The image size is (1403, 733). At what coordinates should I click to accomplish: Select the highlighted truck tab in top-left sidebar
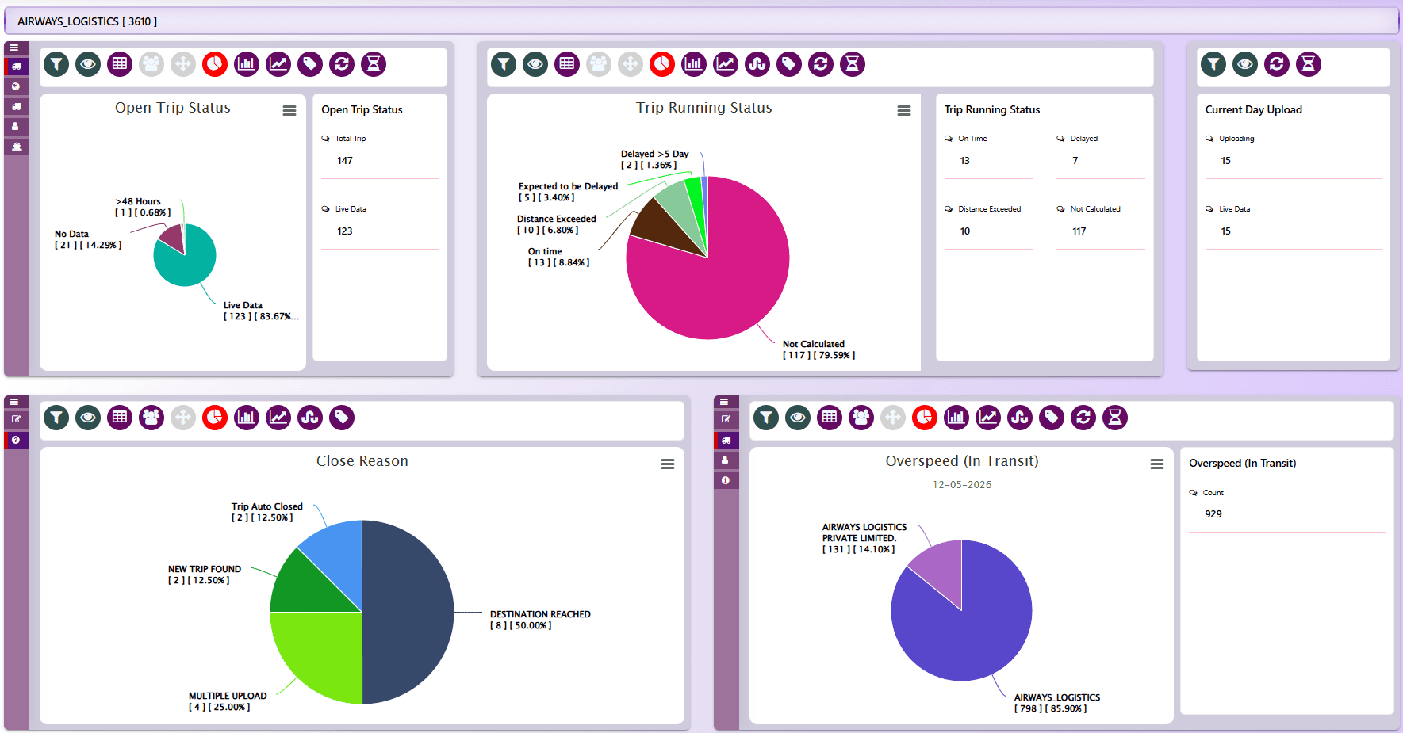click(17, 67)
